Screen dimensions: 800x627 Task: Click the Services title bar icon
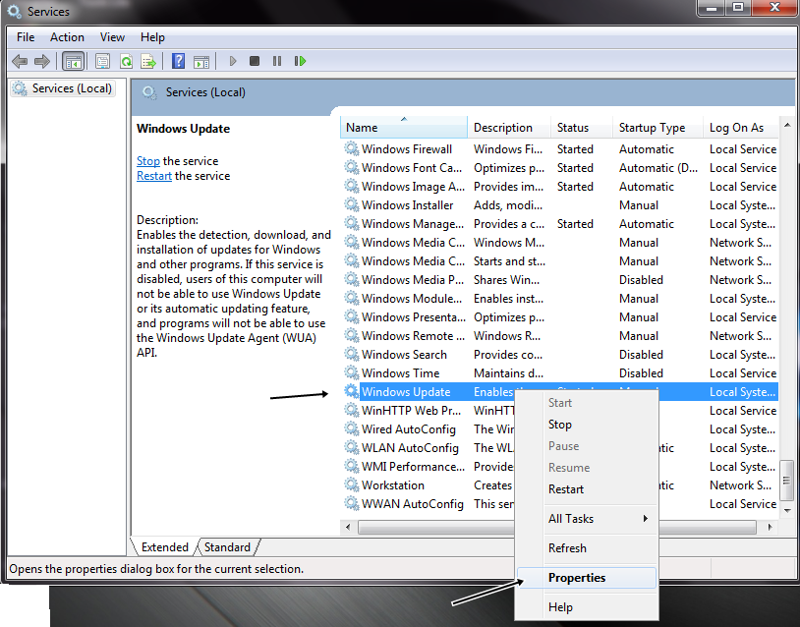click(x=14, y=11)
